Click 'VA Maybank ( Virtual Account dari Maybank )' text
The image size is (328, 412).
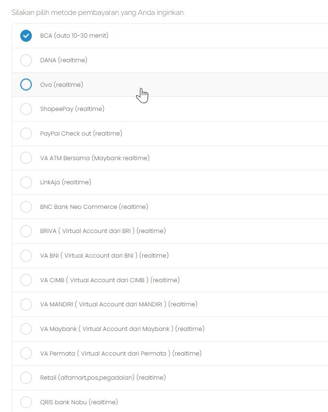pyautogui.click(x=107, y=329)
